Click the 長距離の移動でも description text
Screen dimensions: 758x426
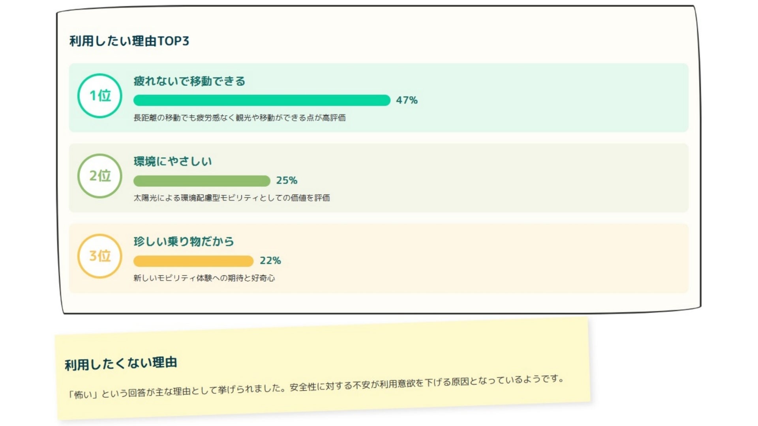coord(239,118)
